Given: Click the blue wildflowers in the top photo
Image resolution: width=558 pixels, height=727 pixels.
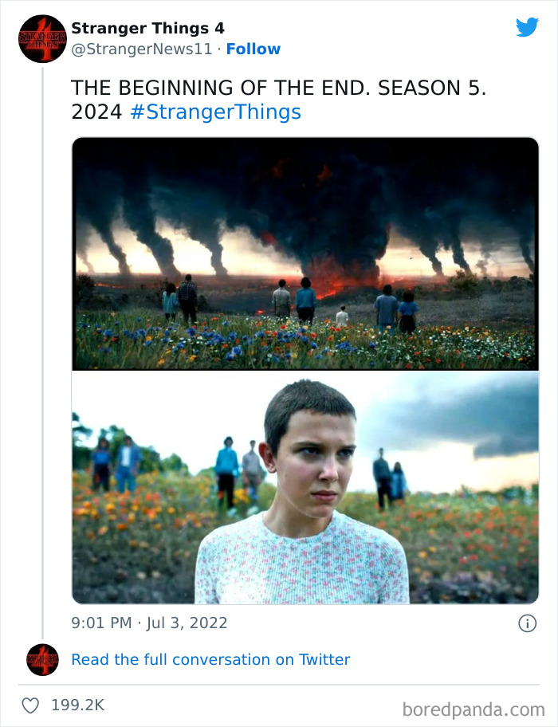Looking at the screenshot, I should (x=195, y=341).
